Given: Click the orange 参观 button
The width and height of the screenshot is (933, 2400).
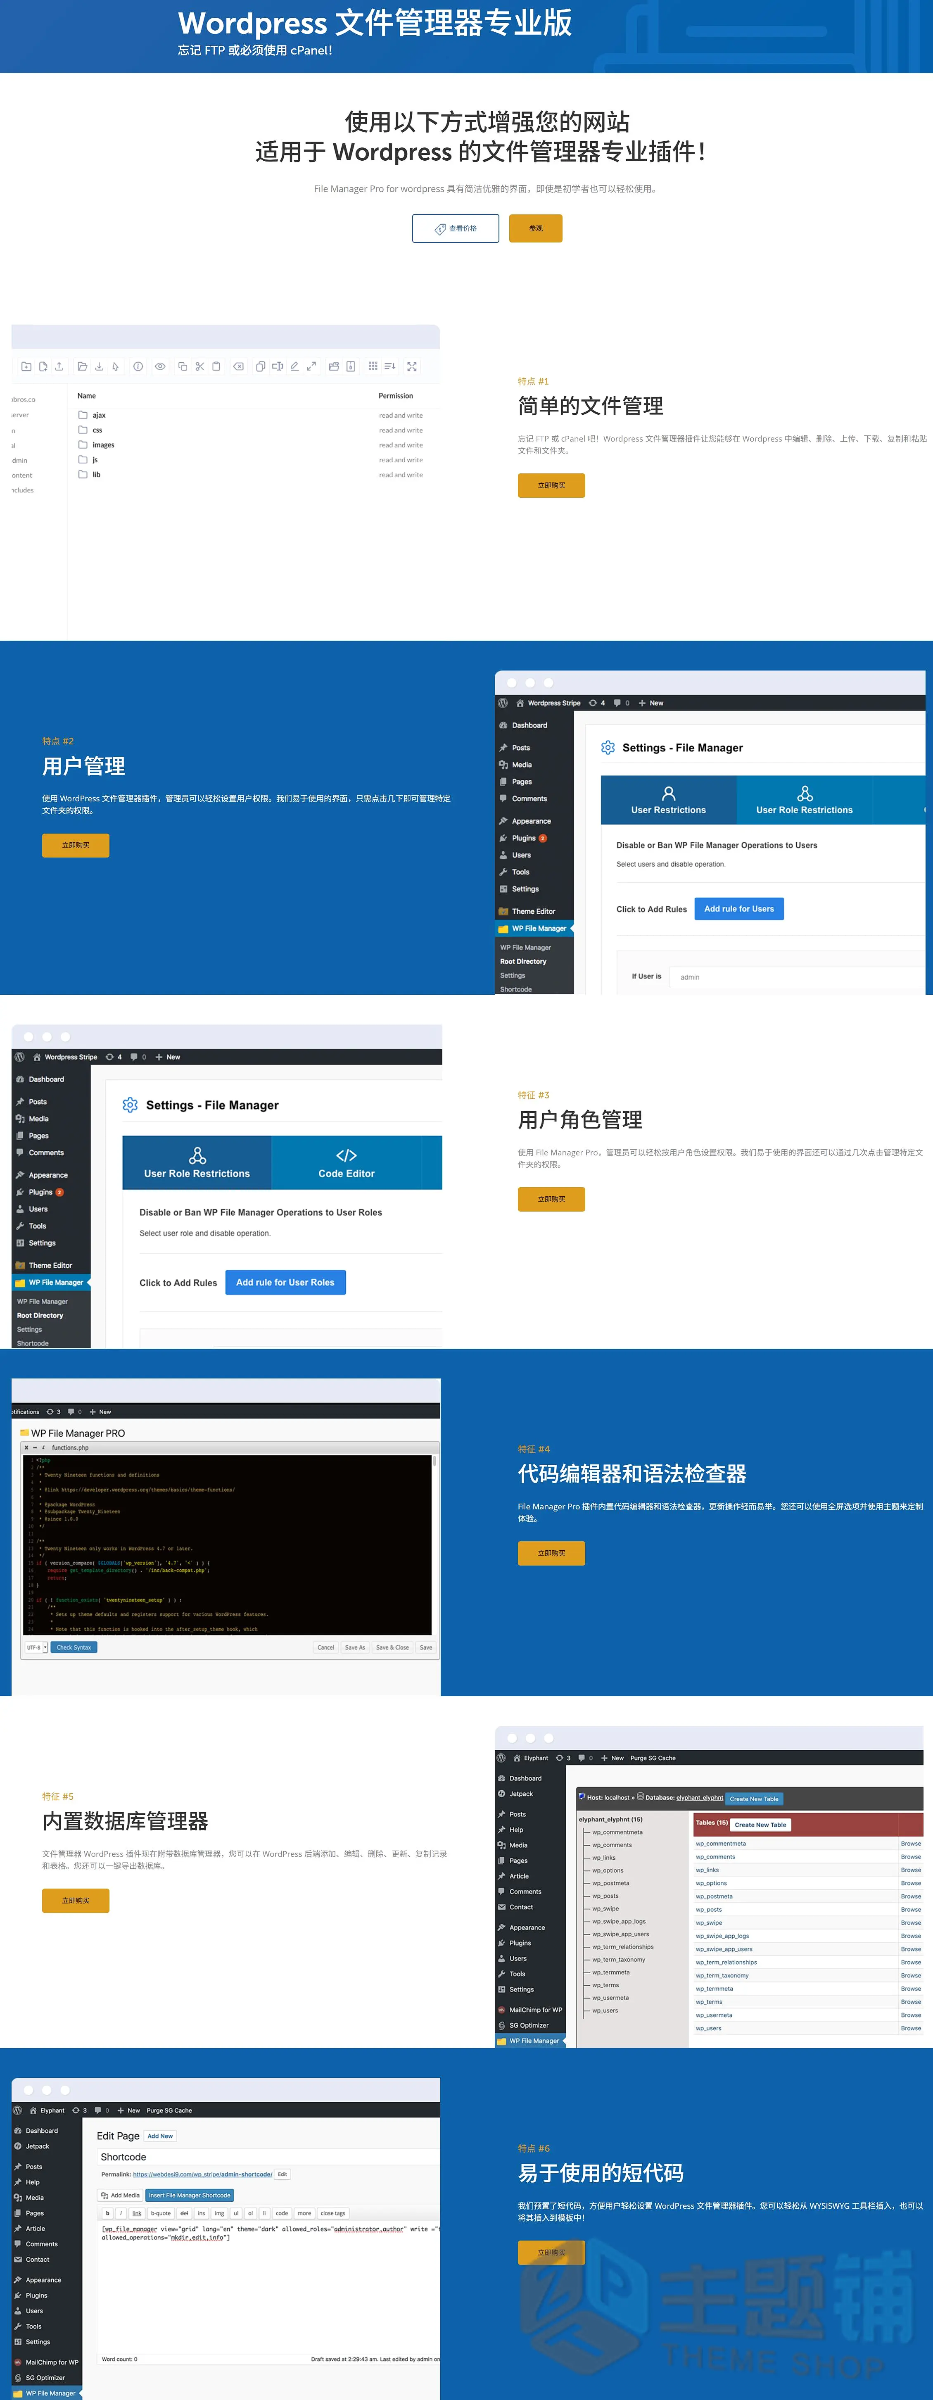Looking at the screenshot, I should (x=535, y=228).
